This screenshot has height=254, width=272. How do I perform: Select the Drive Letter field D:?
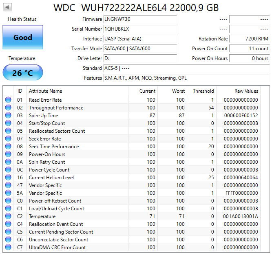[140, 58]
